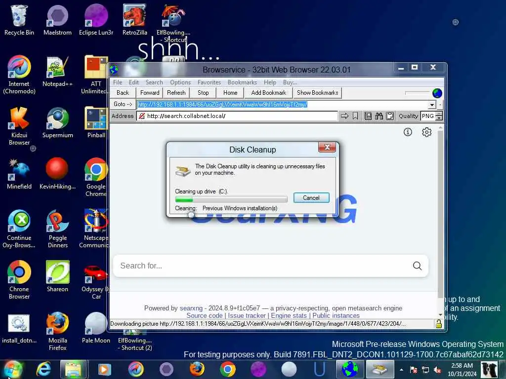
Task: Open the Minefield desktop shortcut
Action: click(19, 174)
